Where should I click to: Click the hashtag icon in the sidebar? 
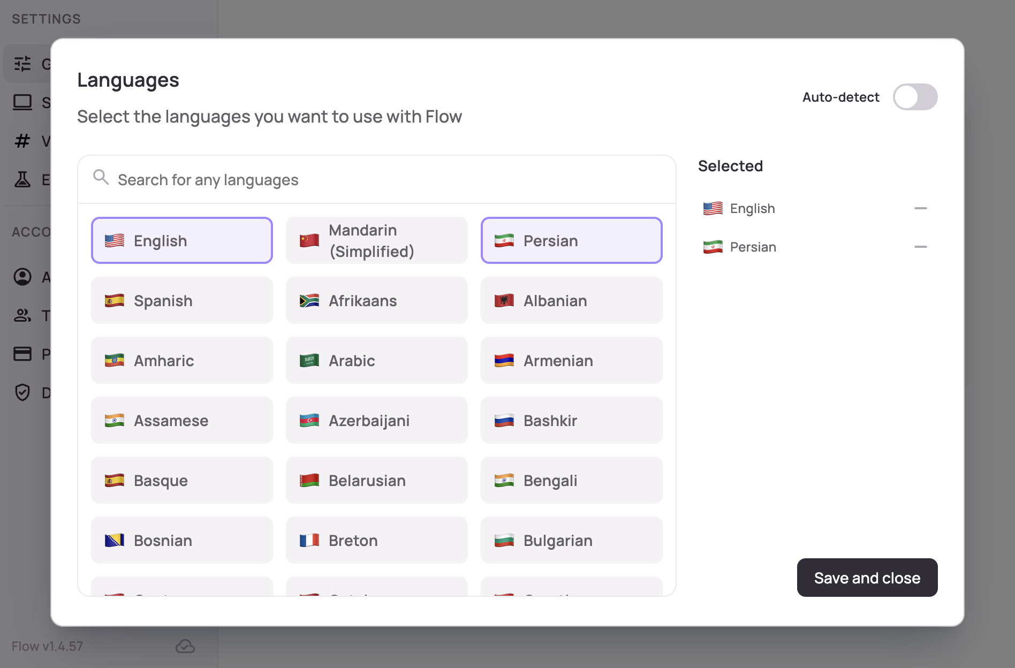click(22, 141)
